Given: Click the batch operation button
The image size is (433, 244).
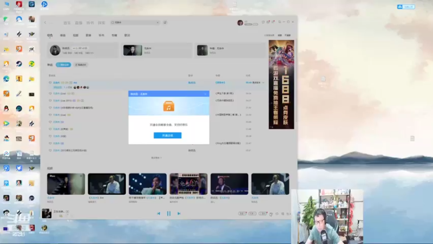Looking at the screenshot, I should [81, 65].
